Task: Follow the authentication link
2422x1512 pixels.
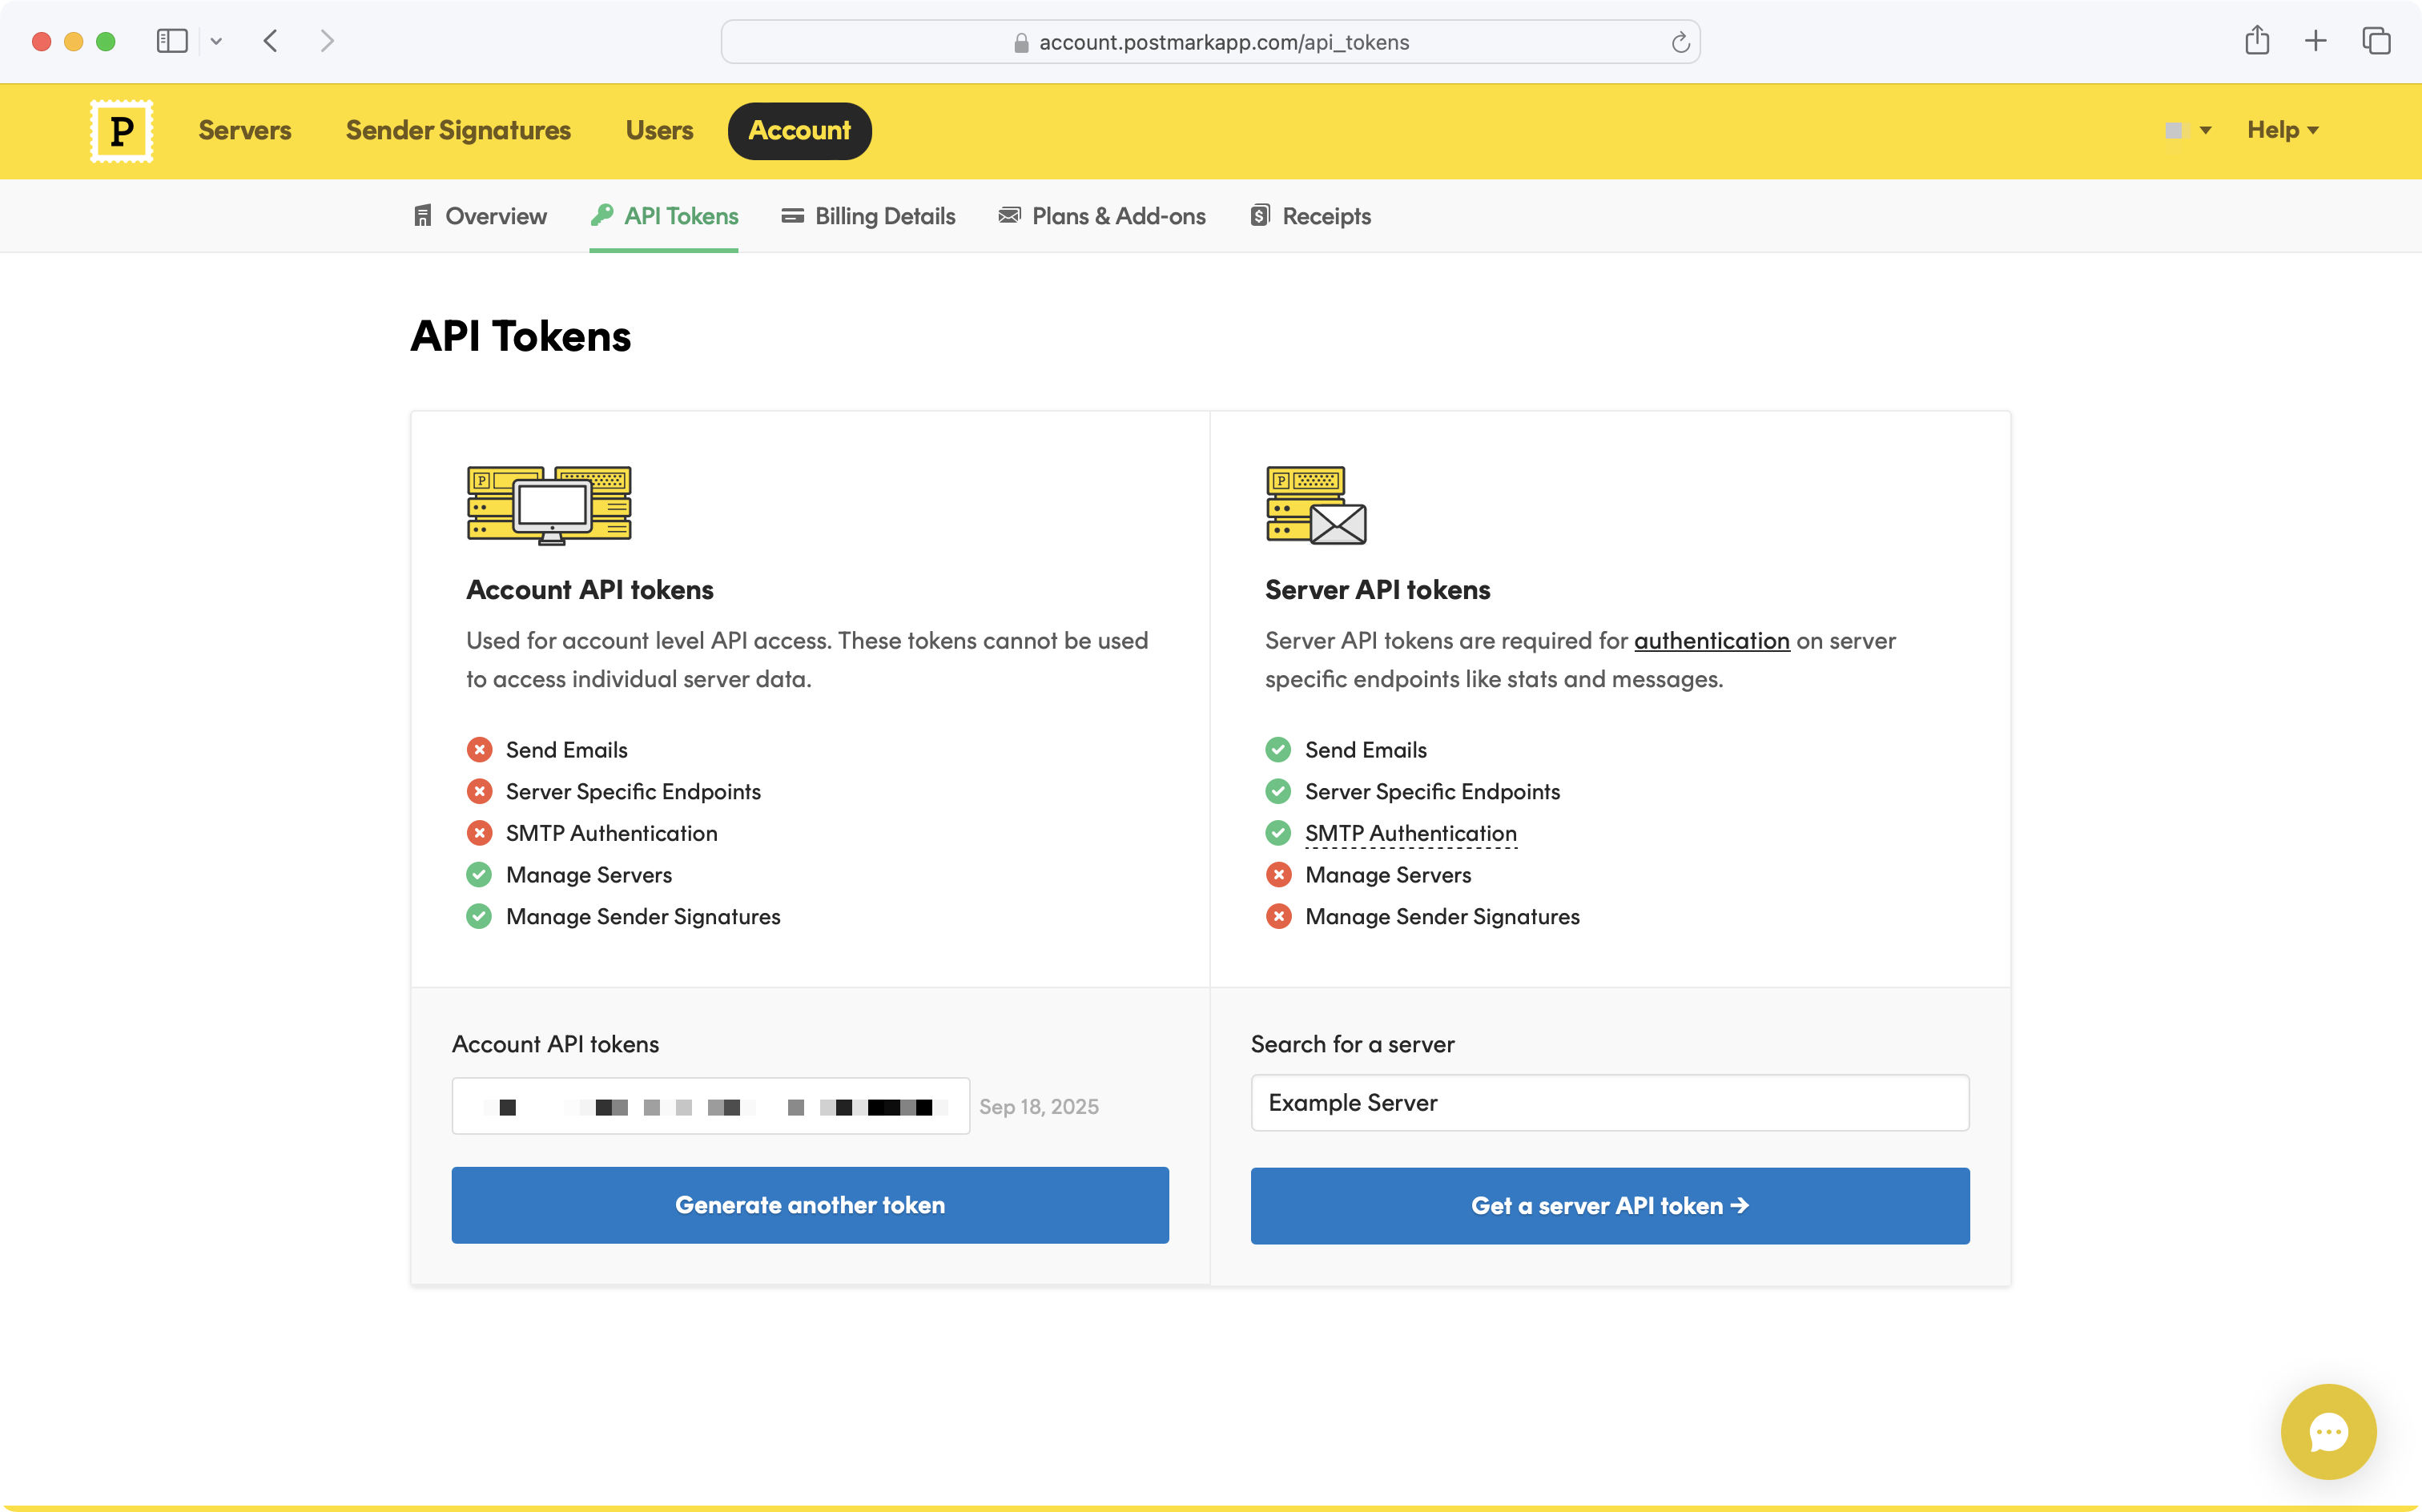Action: [x=1711, y=640]
